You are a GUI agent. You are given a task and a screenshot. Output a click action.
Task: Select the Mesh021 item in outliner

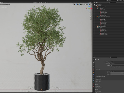click(102, 18)
